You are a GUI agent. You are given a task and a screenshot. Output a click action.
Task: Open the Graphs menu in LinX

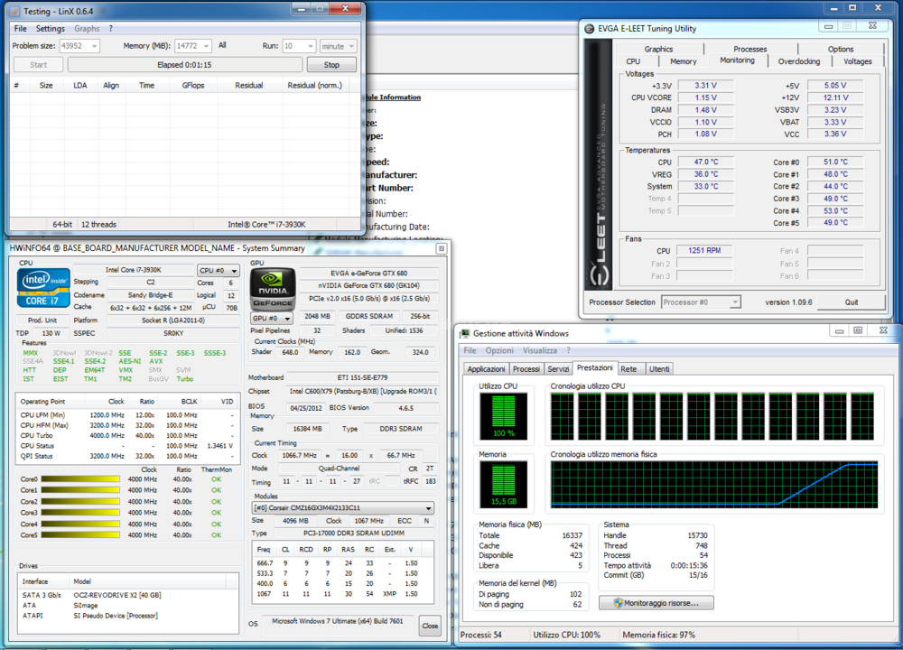pos(87,28)
